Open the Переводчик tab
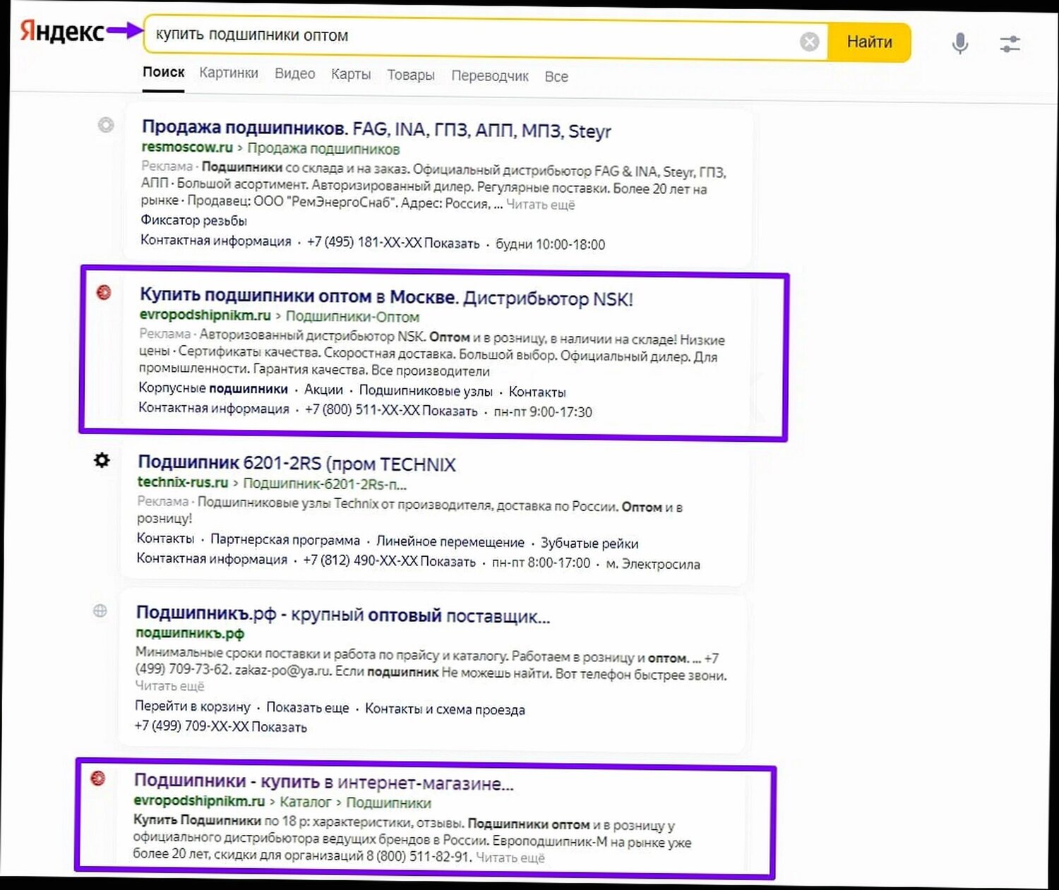This screenshot has width=1059, height=890. pos(490,76)
